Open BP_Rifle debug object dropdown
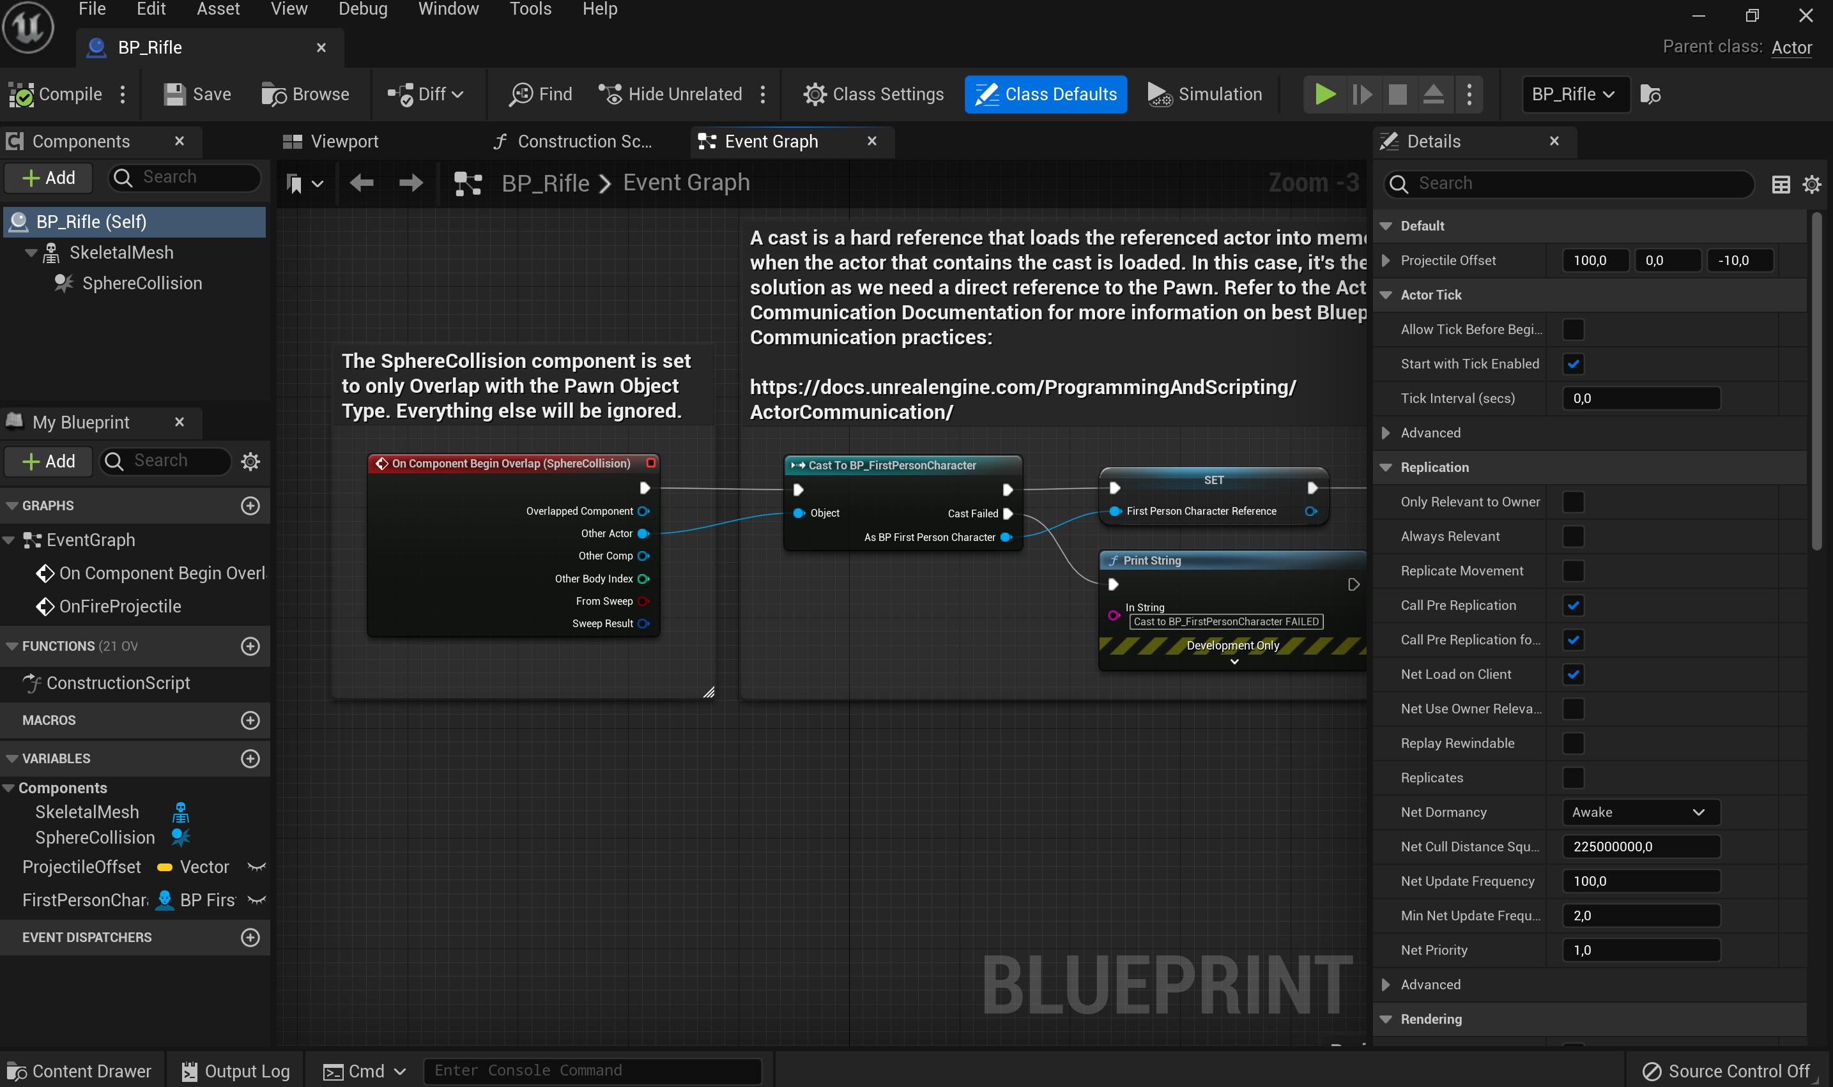1833x1087 pixels. 1575,95
